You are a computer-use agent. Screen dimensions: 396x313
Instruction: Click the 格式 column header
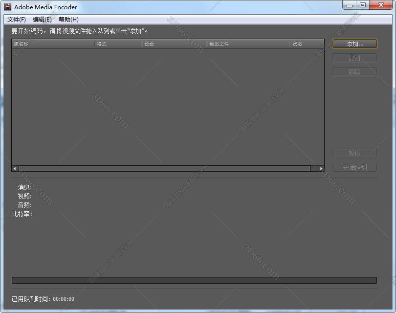118,44
